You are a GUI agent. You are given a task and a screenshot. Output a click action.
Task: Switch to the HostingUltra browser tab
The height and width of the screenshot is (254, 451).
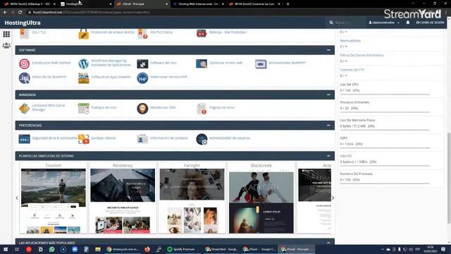pos(86,4)
